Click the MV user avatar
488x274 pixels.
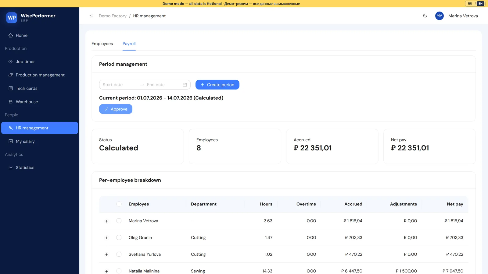[440, 16]
